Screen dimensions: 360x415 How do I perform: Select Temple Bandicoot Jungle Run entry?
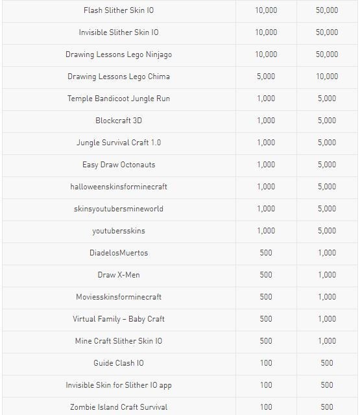point(119,99)
